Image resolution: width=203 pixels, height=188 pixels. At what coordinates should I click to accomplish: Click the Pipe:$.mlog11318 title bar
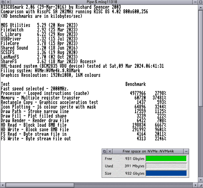[x=102, y=2]
